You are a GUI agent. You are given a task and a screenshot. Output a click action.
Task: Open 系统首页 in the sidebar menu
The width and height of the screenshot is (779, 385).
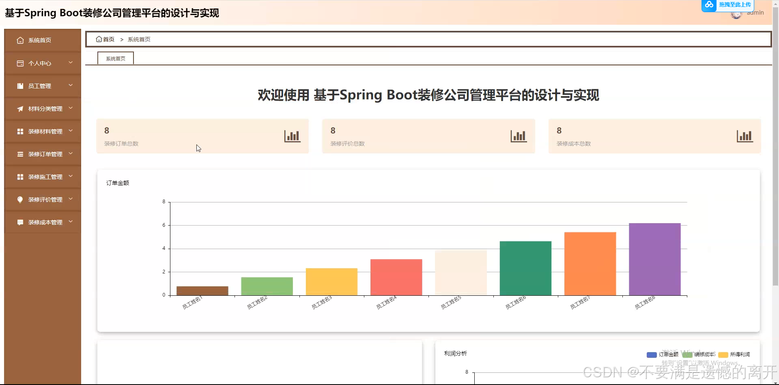43,41
